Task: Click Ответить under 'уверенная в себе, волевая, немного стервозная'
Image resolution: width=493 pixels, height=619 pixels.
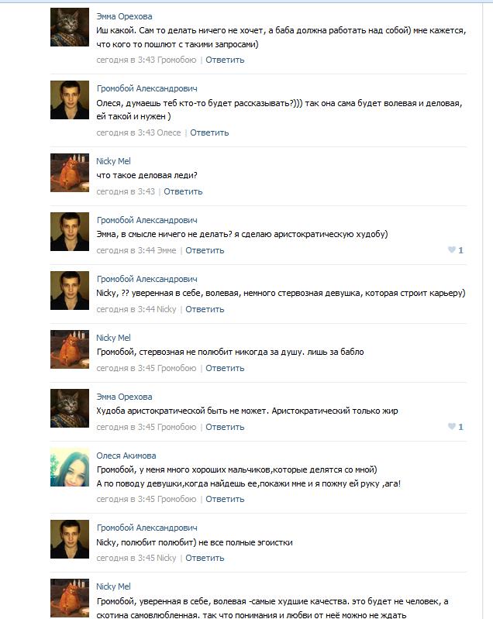Action: click(205, 309)
